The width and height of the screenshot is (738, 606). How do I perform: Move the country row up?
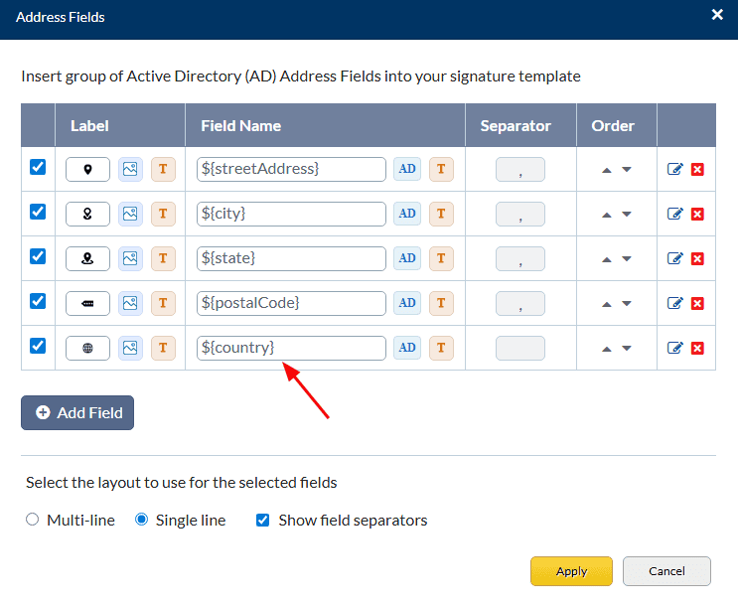[x=607, y=349]
